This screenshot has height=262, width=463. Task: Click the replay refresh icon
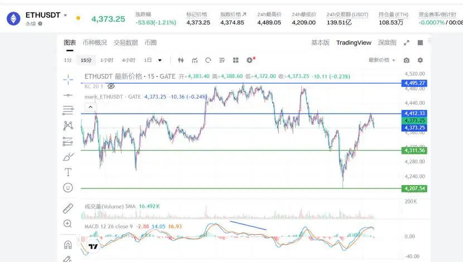[208, 60]
